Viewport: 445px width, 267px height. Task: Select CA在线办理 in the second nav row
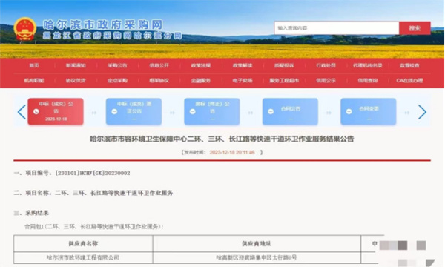pyautogui.click(x=409, y=81)
